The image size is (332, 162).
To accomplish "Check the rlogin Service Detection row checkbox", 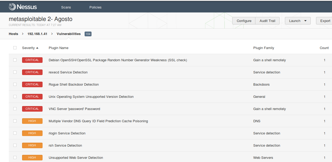I will point(15,133).
